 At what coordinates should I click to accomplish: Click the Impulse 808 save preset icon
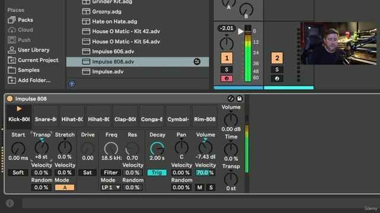239,99
